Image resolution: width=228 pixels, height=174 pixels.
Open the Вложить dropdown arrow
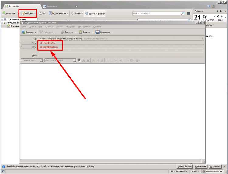point(76,32)
